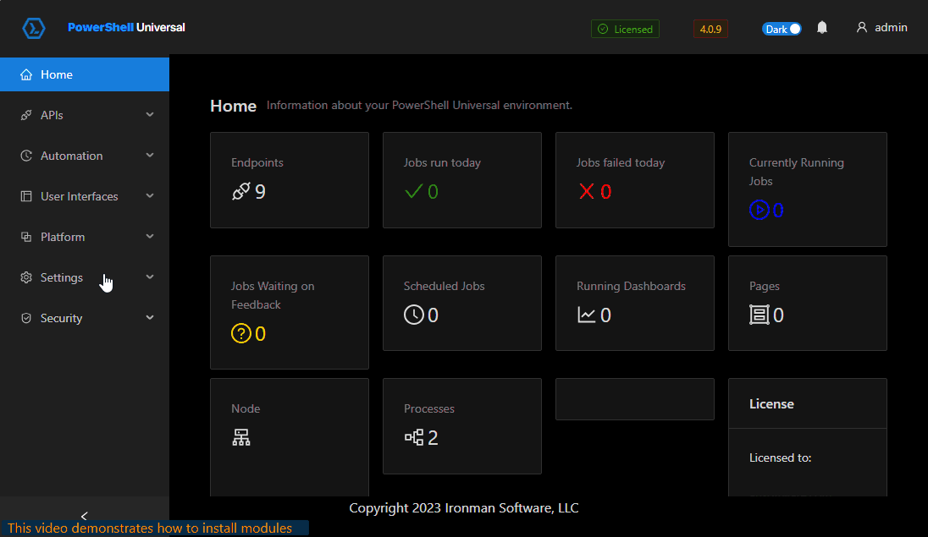Viewport: 928px width, 537px height.
Task: Click the 'Licensed to:' label
Action: (780, 458)
